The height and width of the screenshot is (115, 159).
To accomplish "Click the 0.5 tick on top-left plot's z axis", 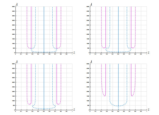I will pos(44,54).
